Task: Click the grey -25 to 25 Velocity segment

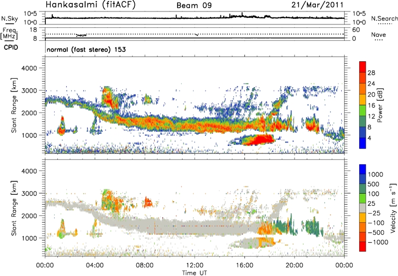Action: (x=363, y=208)
